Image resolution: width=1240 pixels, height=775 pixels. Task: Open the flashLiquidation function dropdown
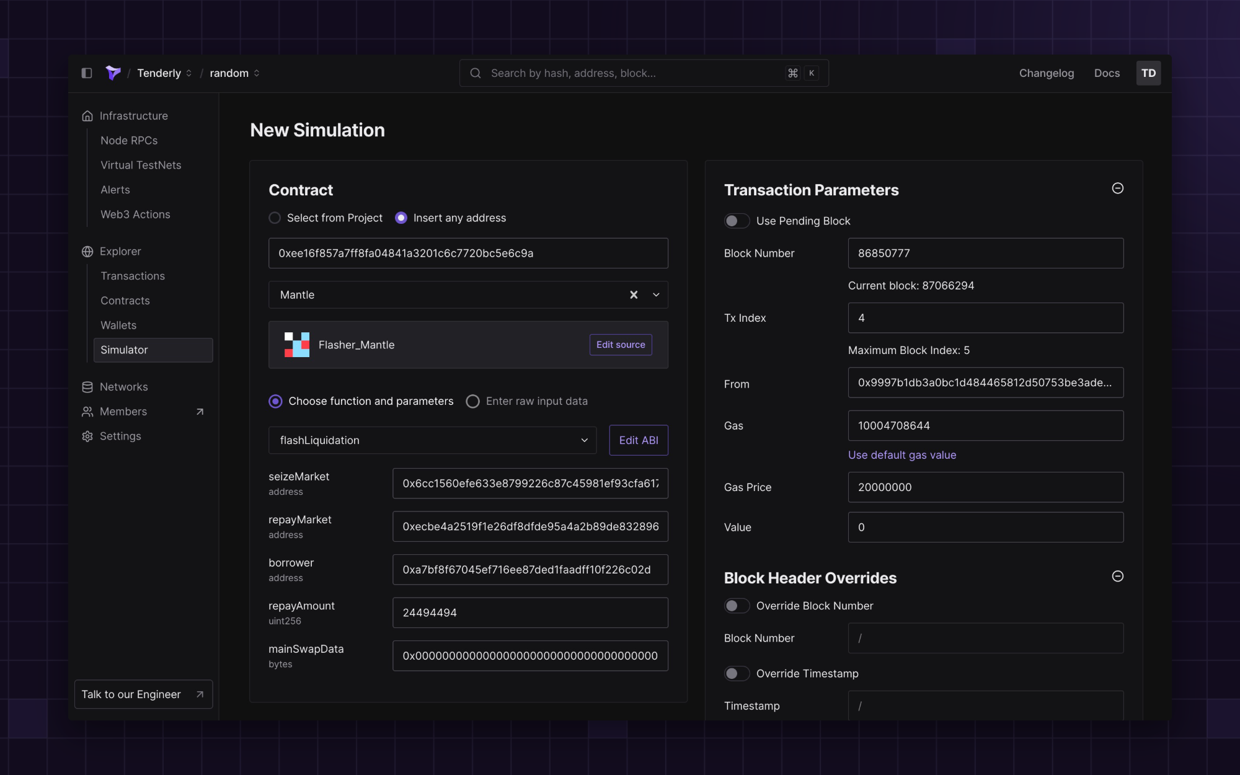click(x=432, y=440)
